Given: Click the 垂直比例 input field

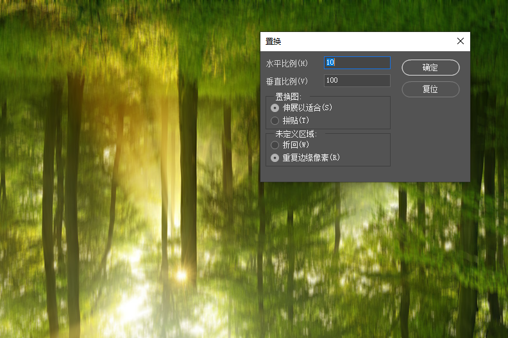Looking at the screenshot, I should [357, 80].
